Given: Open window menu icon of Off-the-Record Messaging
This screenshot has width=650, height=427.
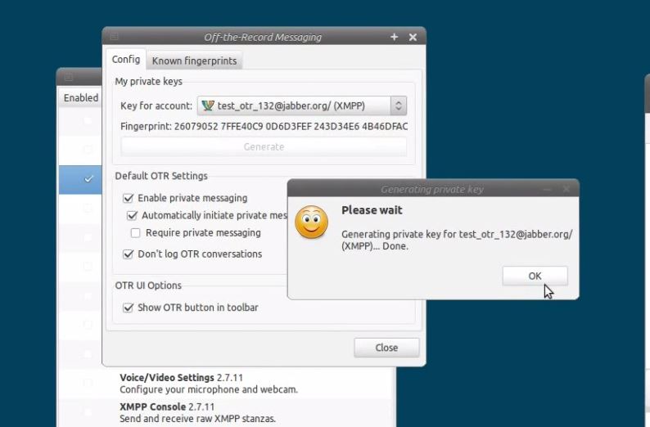Looking at the screenshot, I should pos(114,37).
